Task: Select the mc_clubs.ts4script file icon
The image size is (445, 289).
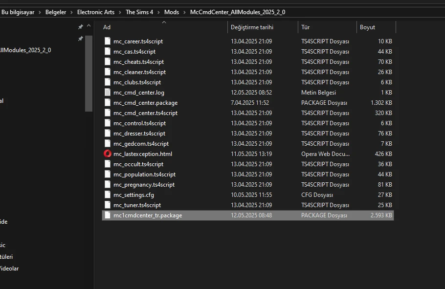Action: [107, 82]
